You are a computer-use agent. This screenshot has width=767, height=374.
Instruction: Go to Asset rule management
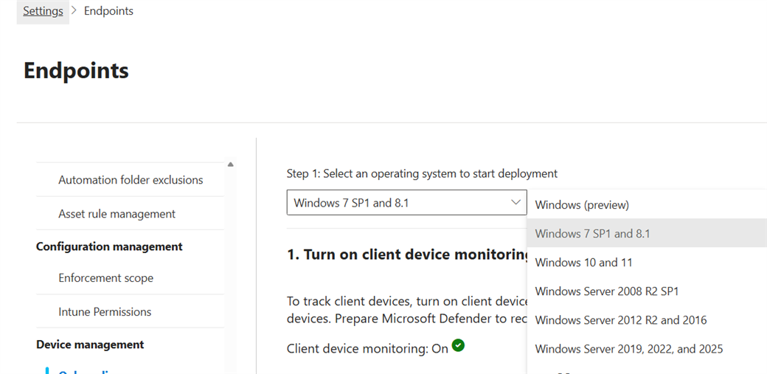click(x=117, y=214)
